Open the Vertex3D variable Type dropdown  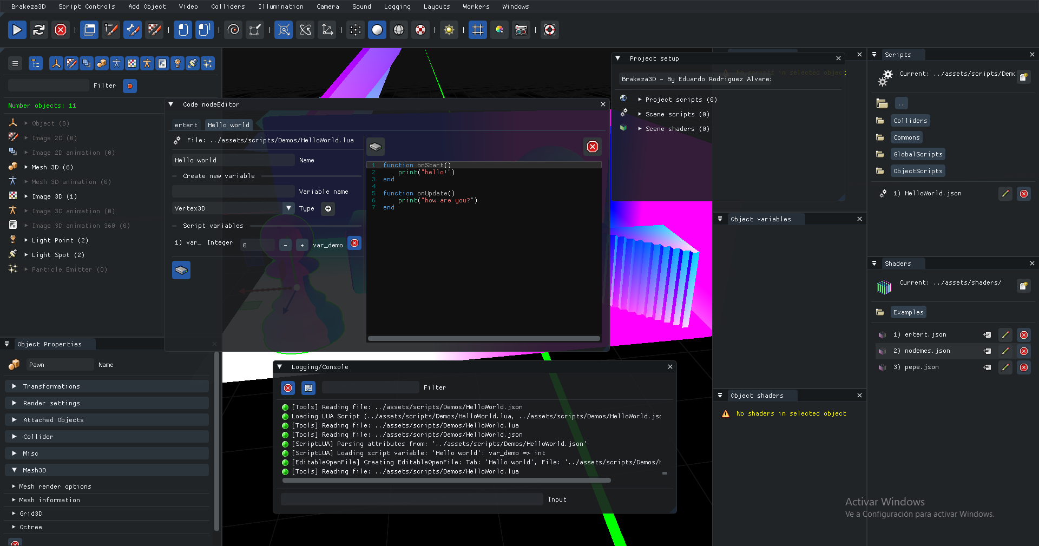pyautogui.click(x=288, y=208)
